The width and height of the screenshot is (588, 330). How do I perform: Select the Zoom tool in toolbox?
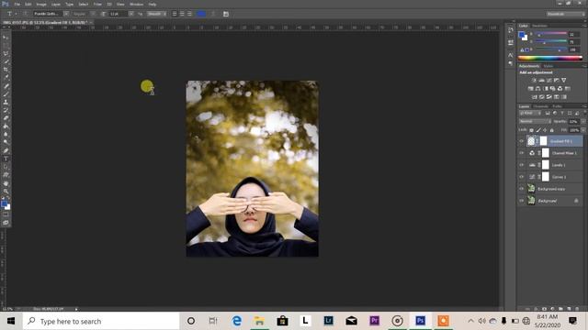click(6, 192)
